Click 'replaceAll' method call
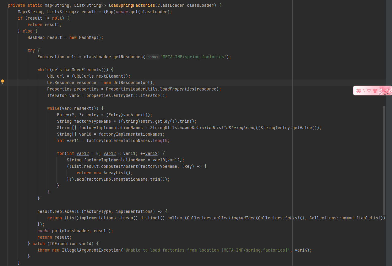 point(67,212)
